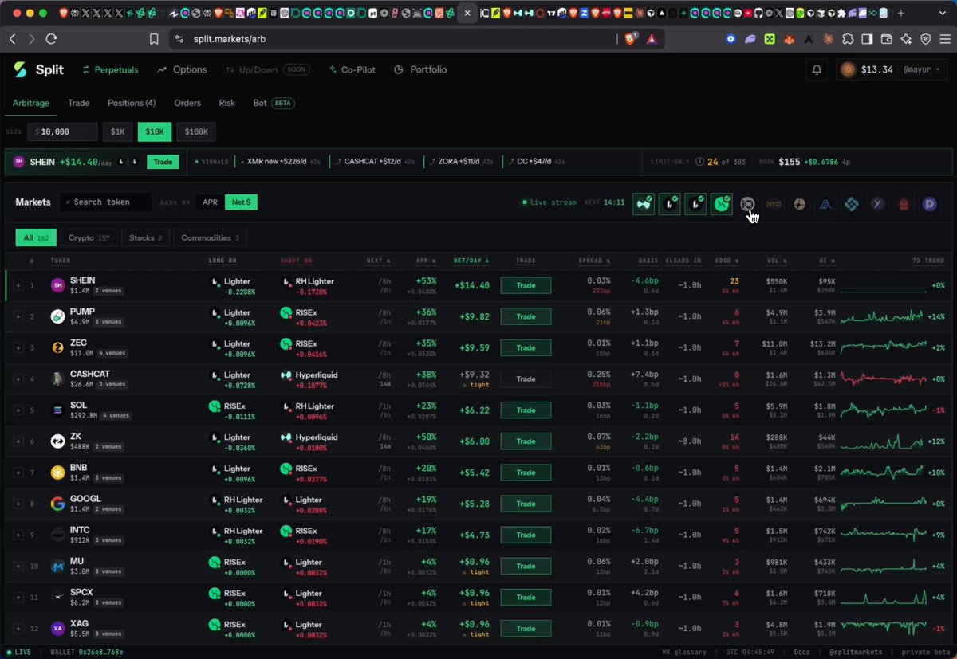Filter markets to Crypto 157
Screen dimensions: 957x659
(x=89, y=237)
